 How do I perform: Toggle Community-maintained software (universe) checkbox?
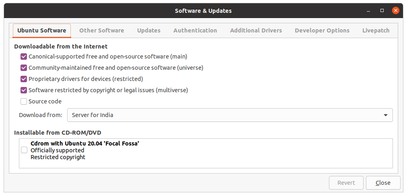[x=24, y=68]
